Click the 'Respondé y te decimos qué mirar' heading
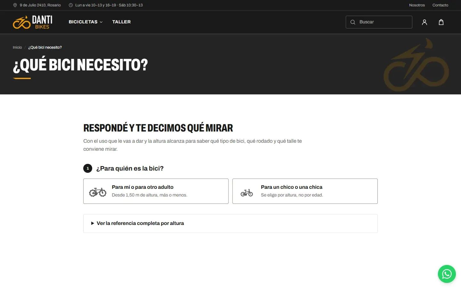The width and height of the screenshot is (461, 288). point(158,128)
